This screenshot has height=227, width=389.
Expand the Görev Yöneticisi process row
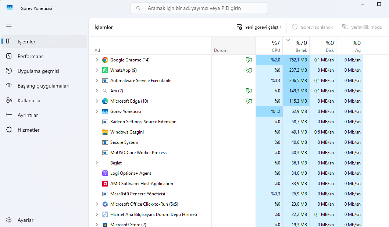click(97, 111)
